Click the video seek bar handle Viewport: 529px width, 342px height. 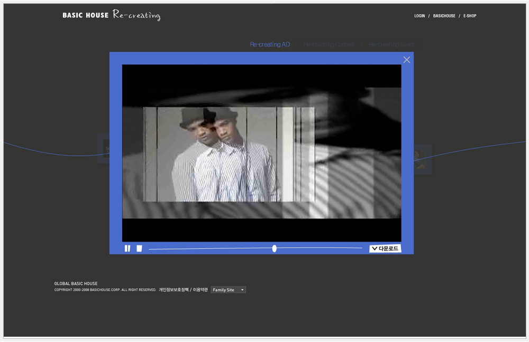[274, 249]
